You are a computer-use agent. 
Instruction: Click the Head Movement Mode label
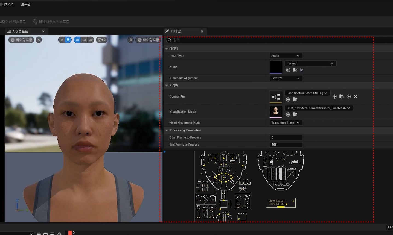[185, 123]
